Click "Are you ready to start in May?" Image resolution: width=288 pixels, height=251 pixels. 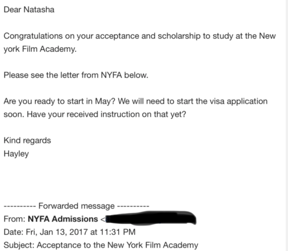[59, 102]
